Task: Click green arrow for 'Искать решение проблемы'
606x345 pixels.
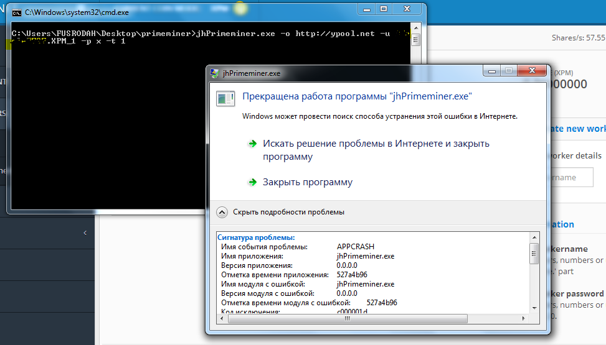Action: (x=252, y=144)
